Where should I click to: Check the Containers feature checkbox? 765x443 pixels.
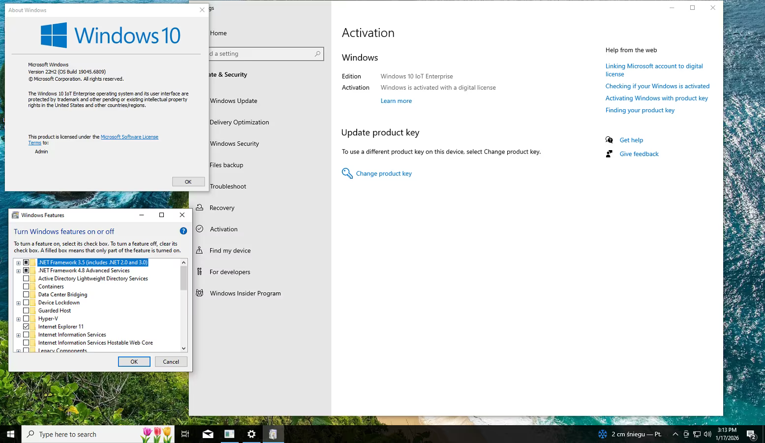pyautogui.click(x=26, y=286)
